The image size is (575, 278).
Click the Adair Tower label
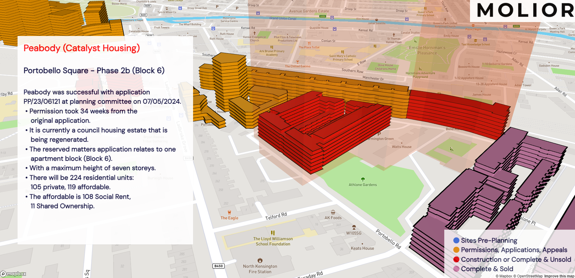523,85
